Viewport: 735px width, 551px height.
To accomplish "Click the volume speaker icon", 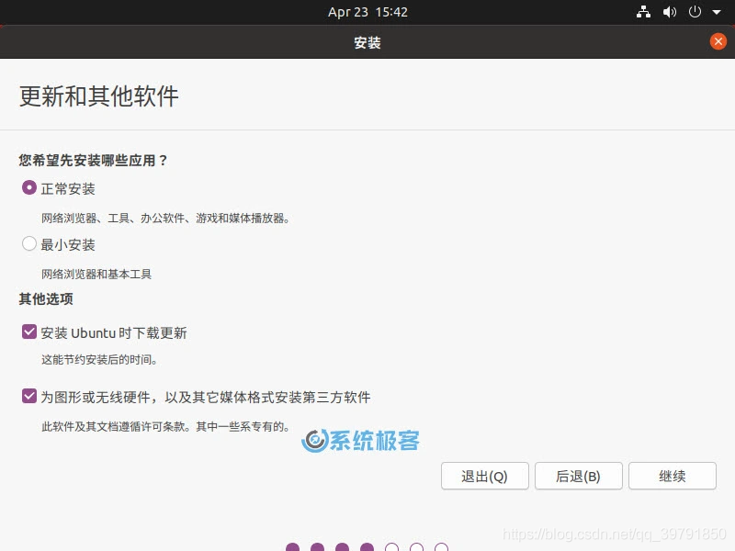I will point(670,12).
